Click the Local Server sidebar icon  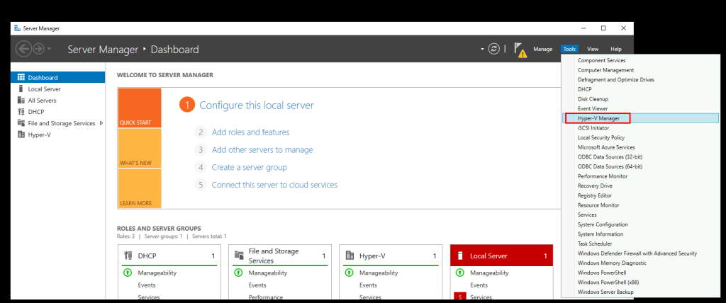21,88
